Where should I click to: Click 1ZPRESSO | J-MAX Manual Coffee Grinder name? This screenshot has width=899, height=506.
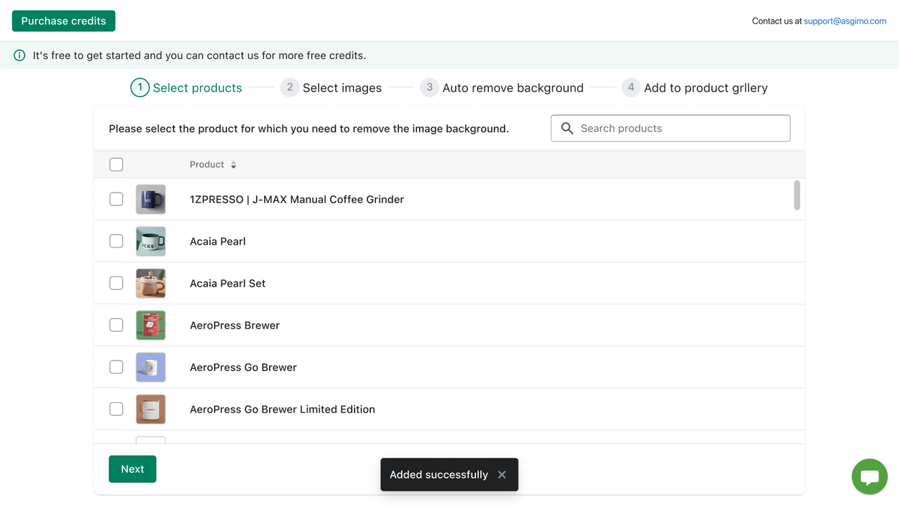pos(296,200)
